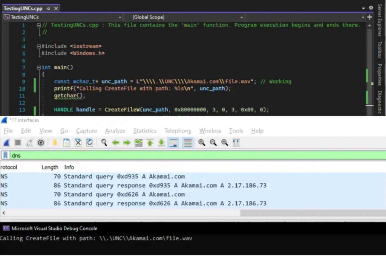This screenshot has height=256, width=386.
Task: Save the capture file
Action: 66,143
